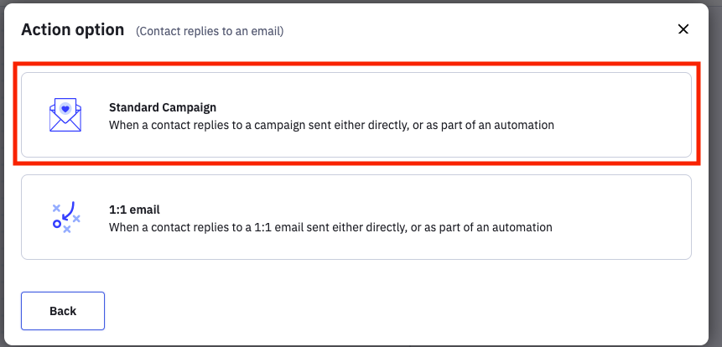
Task: Click the curved arrow in 1:1 email icon
Action: (68, 212)
